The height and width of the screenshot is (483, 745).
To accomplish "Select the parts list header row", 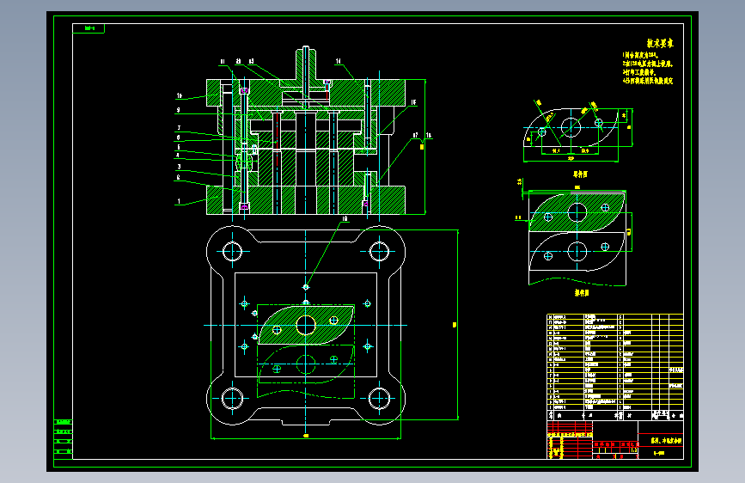I will 614,415.
